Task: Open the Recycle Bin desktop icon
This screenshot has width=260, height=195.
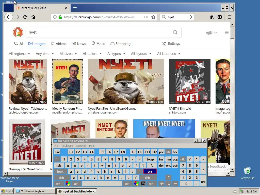Action: click(x=247, y=173)
